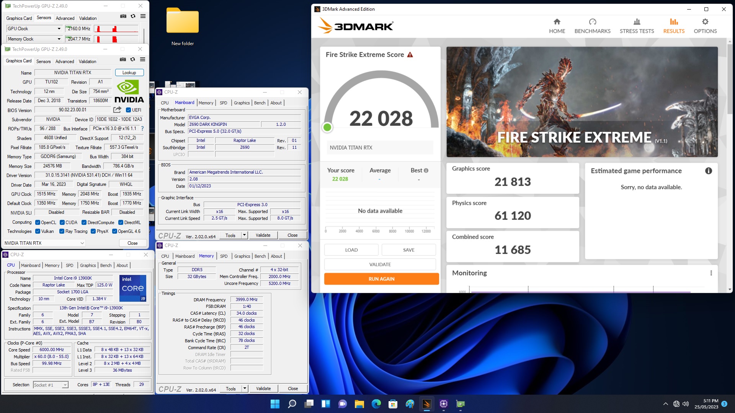The height and width of the screenshot is (413, 735).
Task: Click the Fire Strike score warning triangle
Action: (x=410, y=55)
